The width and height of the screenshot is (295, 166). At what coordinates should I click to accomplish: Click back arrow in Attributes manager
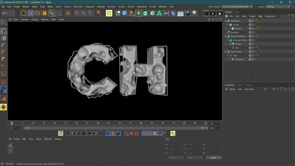(266, 89)
